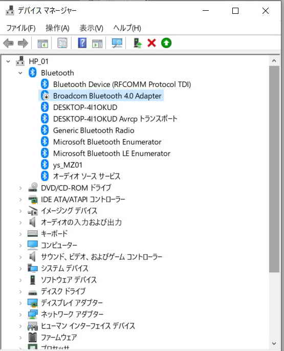Click the ディスク ドライブ icon
The width and height of the screenshot is (284, 351).
pos(33,292)
